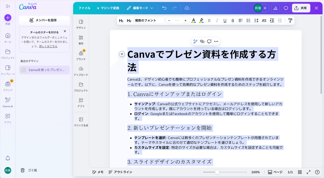
Task: Enable underline on the selected text
Action: 225,20
